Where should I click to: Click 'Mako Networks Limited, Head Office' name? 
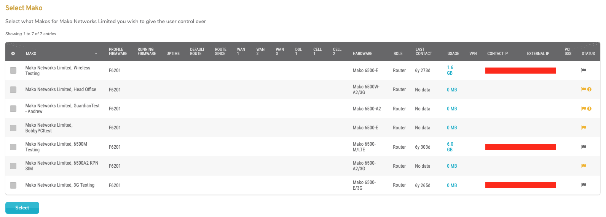(61, 90)
